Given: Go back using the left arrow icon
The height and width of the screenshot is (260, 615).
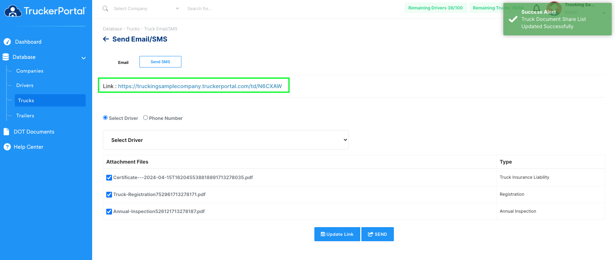Looking at the screenshot, I should [106, 39].
